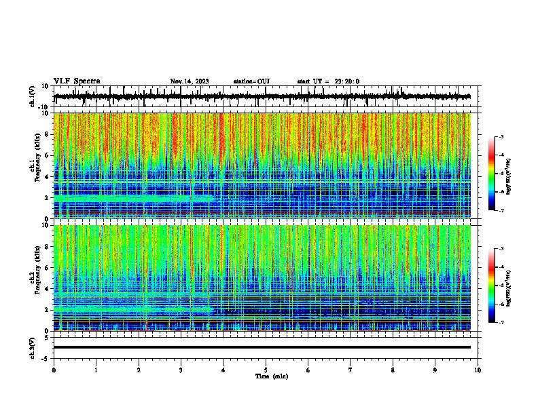Click the ch.1(V) axis label
Image resolution: width=538 pixels, height=415 pixels.
point(32,96)
